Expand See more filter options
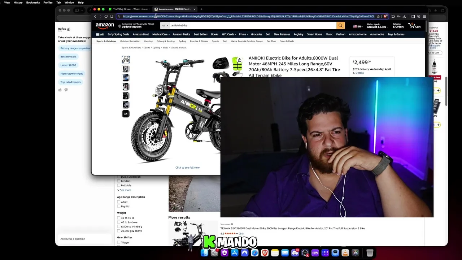The image size is (462, 260). tap(124, 190)
